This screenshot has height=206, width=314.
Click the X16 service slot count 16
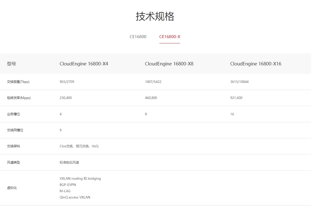tap(232, 114)
